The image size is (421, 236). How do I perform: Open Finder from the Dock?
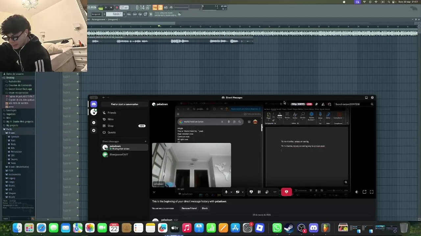coord(17,227)
